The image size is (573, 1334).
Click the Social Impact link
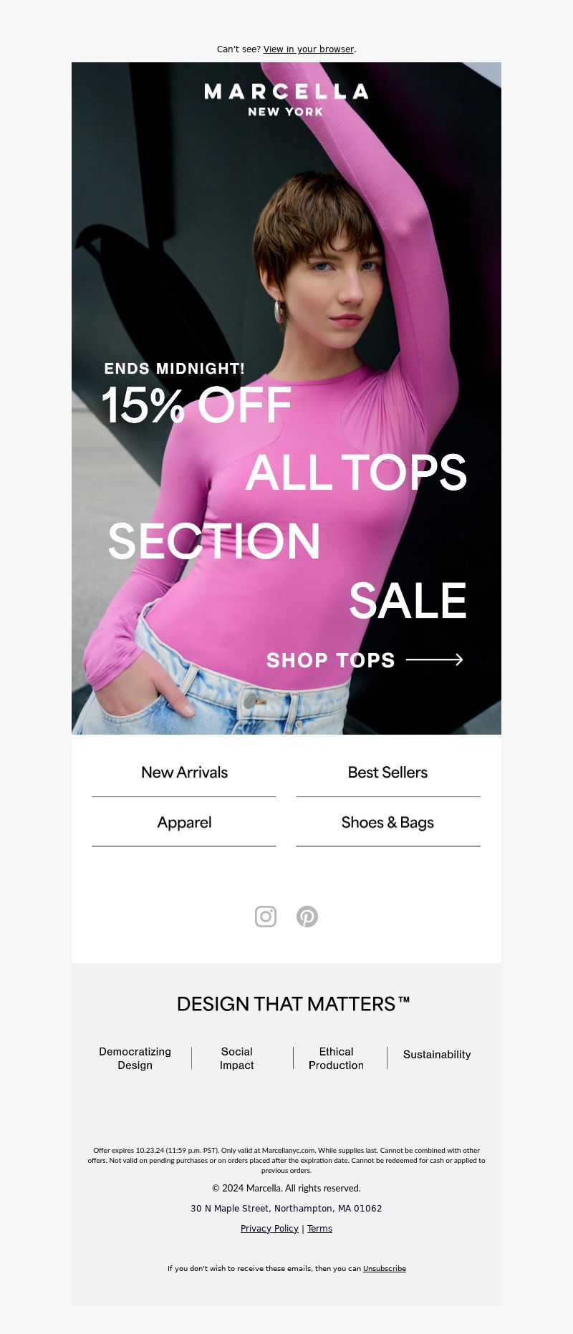tap(236, 1058)
